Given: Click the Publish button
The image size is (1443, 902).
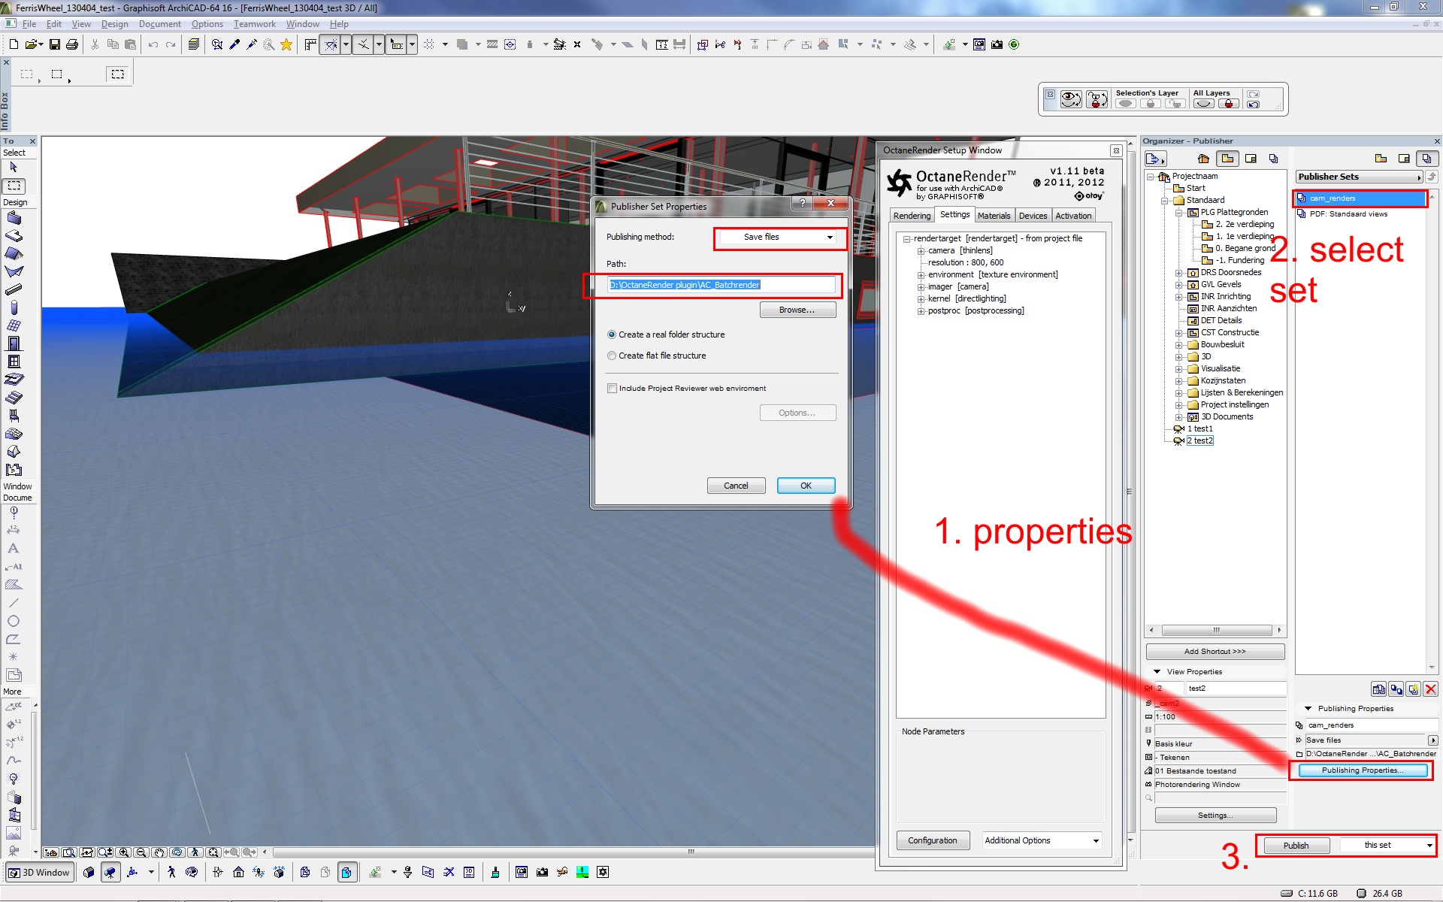Looking at the screenshot, I should pyautogui.click(x=1296, y=846).
